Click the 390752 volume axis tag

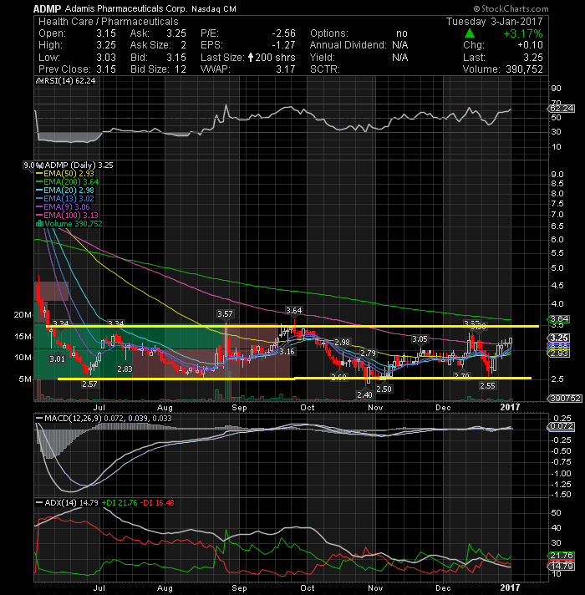click(565, 398)
